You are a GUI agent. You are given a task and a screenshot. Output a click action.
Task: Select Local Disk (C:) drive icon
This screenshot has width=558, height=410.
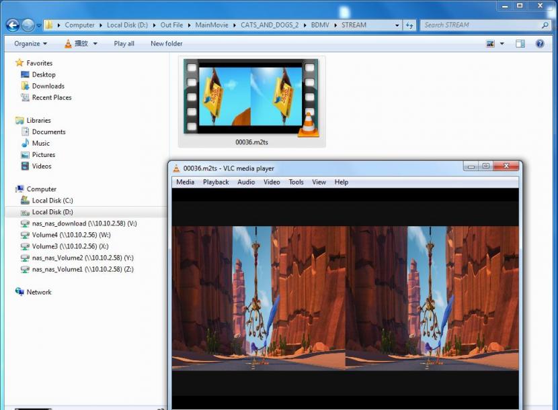pyautogui.click(x=26, y=201)
